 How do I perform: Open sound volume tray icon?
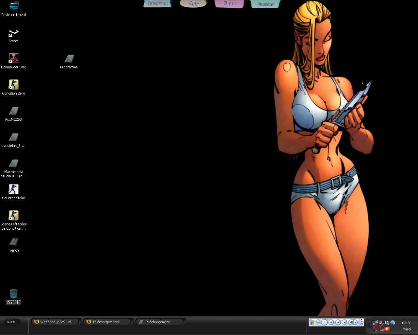pyautogui.click(x=381, y=323)
